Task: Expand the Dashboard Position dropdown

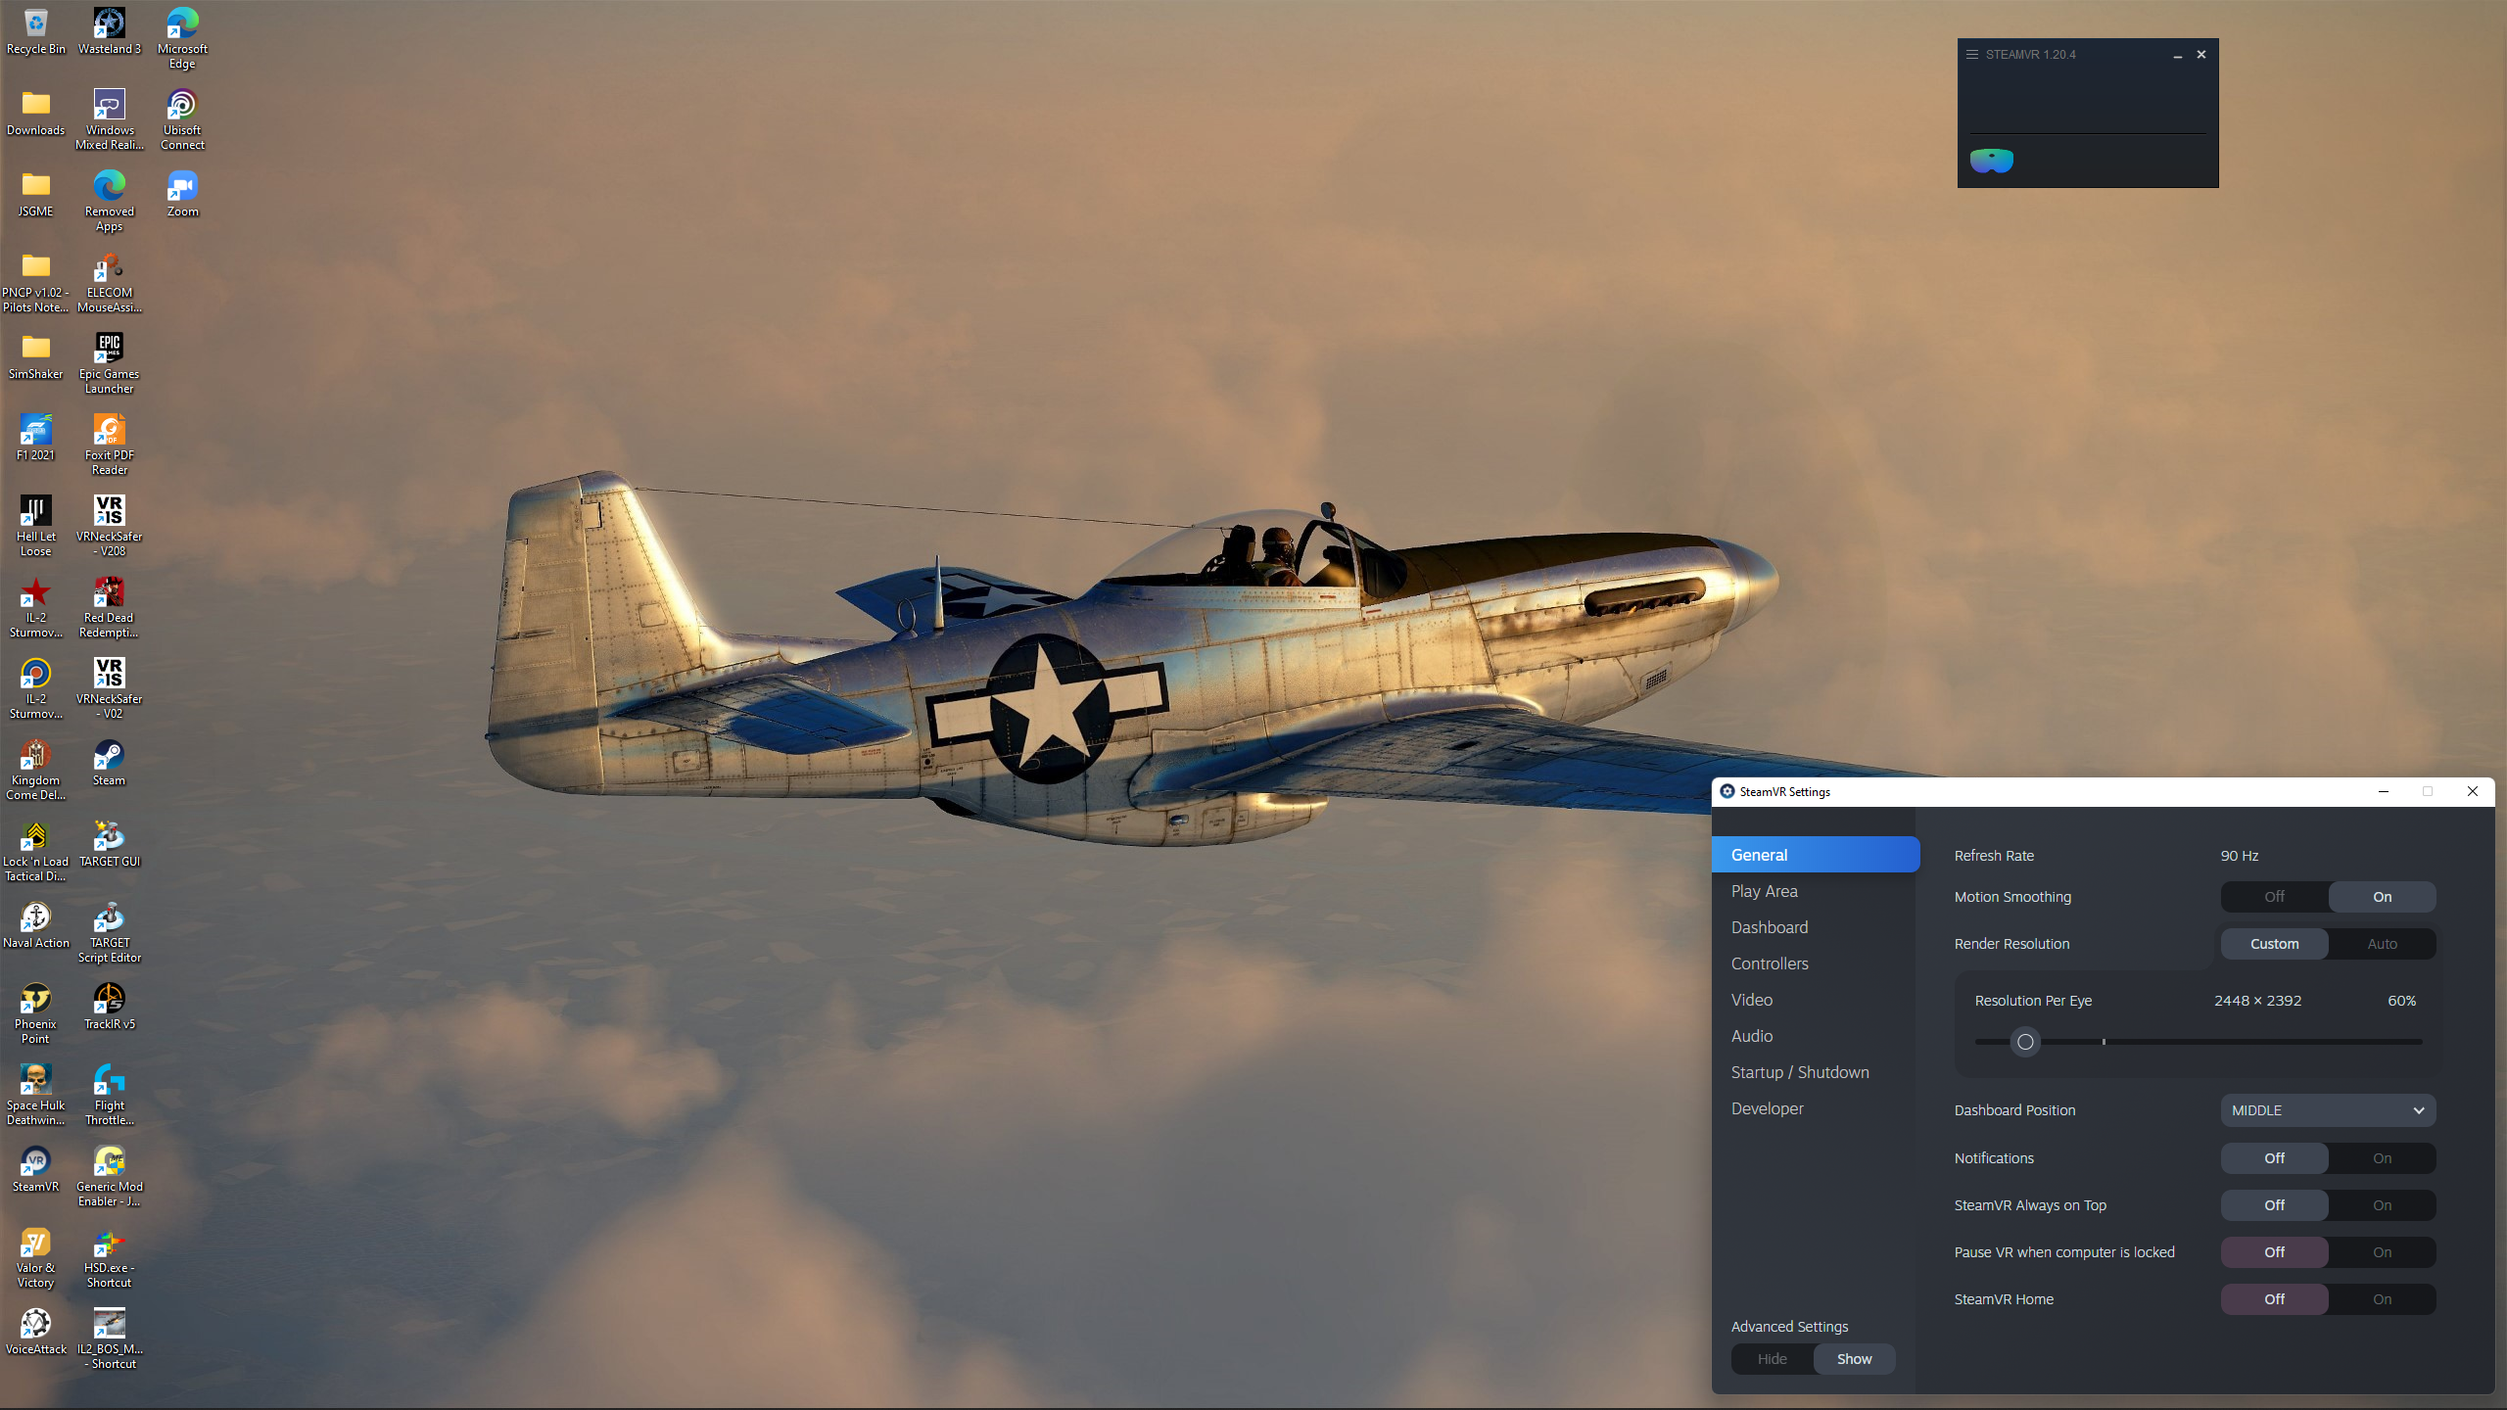Action: 2328,1110
